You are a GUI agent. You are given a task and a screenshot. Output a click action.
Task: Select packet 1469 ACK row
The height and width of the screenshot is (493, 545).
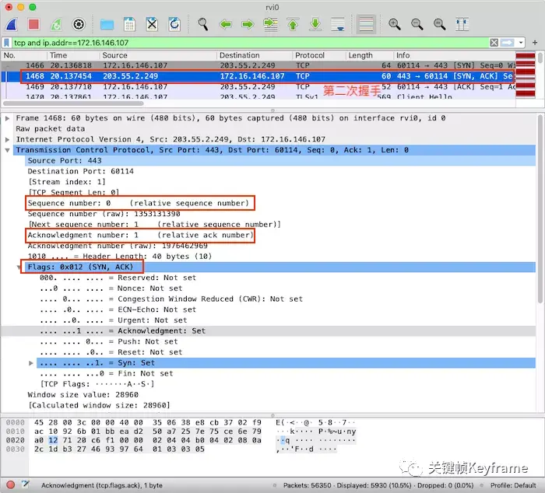pyautogui.click(x=258, y=87)
